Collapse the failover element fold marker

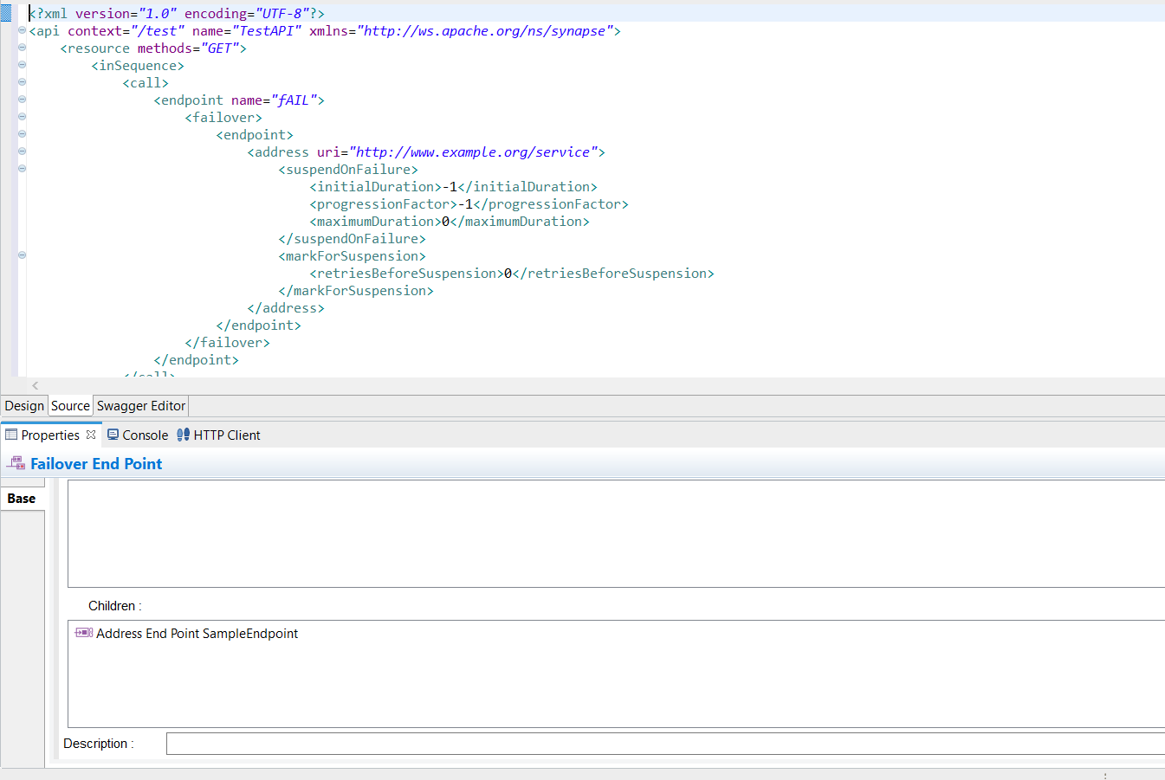21,116
